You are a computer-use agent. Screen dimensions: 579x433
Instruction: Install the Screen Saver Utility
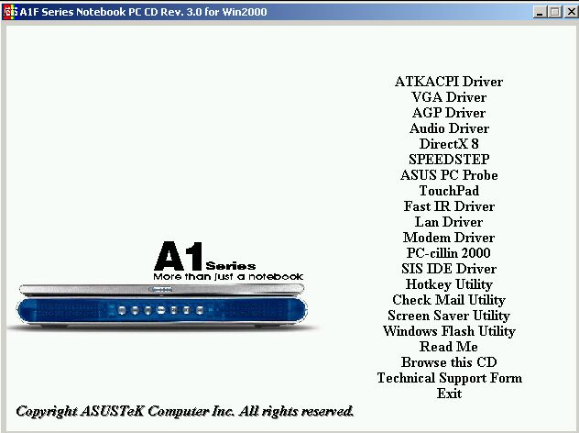click(449, 316)
